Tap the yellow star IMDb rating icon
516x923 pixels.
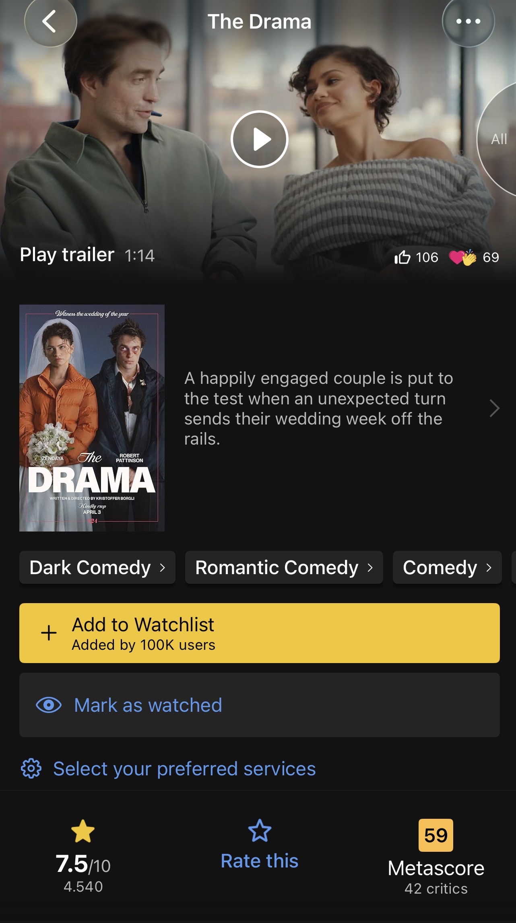click(83, 831)
